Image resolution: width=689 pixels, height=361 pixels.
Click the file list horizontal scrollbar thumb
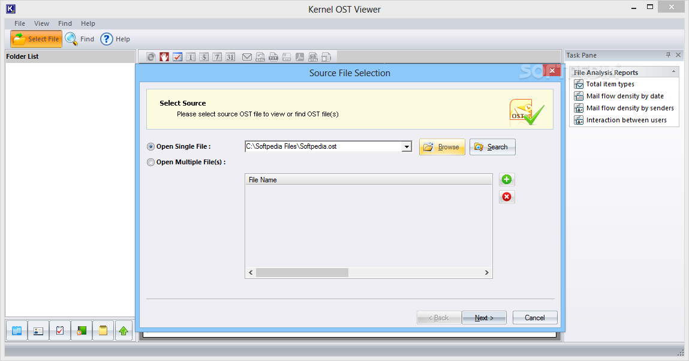(302, 273)
